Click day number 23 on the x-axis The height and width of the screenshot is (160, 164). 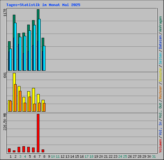click(x=115, y=156)
